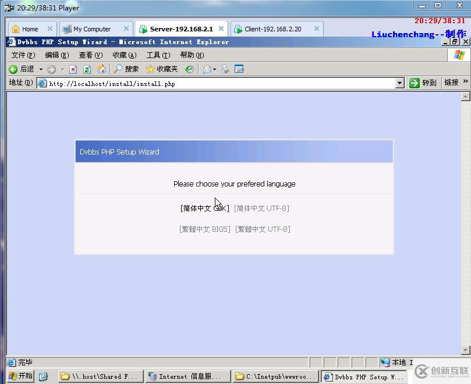Close the Home tab

[x=50, y=28]
